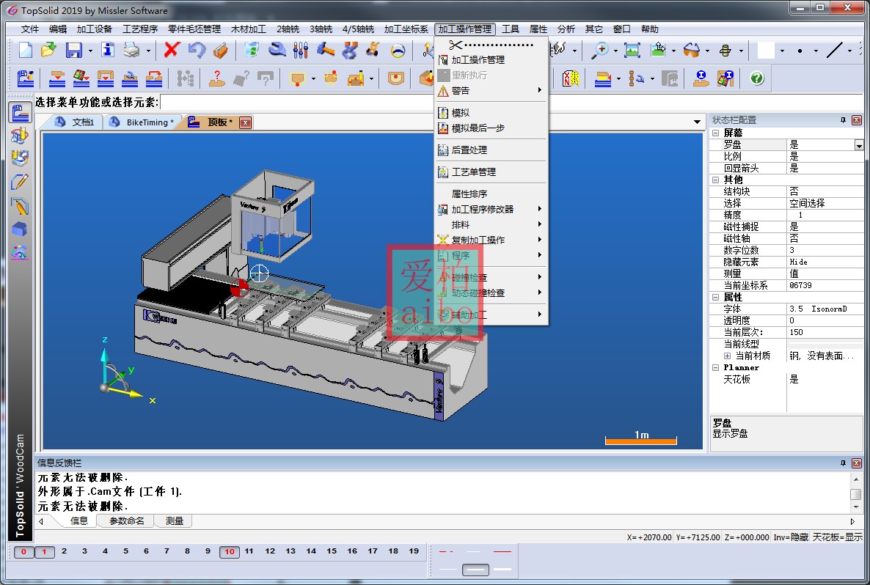This screenshot has width=870, height=585.
Task: Click the Print icon in toolbar
Action: click(x=131, y=50)
